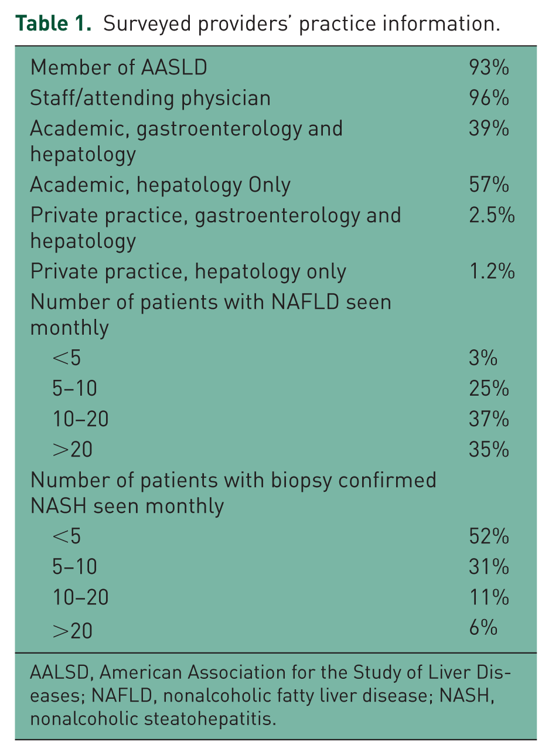Click biopsy confirmed NASH seen monthly heading
The width and height of the screenshot is (552, 755).
pos(233,493)
